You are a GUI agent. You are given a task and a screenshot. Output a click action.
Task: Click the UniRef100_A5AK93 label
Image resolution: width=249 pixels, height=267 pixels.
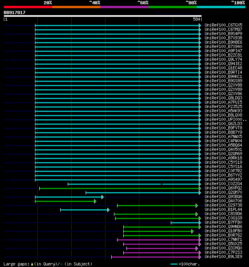(x=223, y=111)
